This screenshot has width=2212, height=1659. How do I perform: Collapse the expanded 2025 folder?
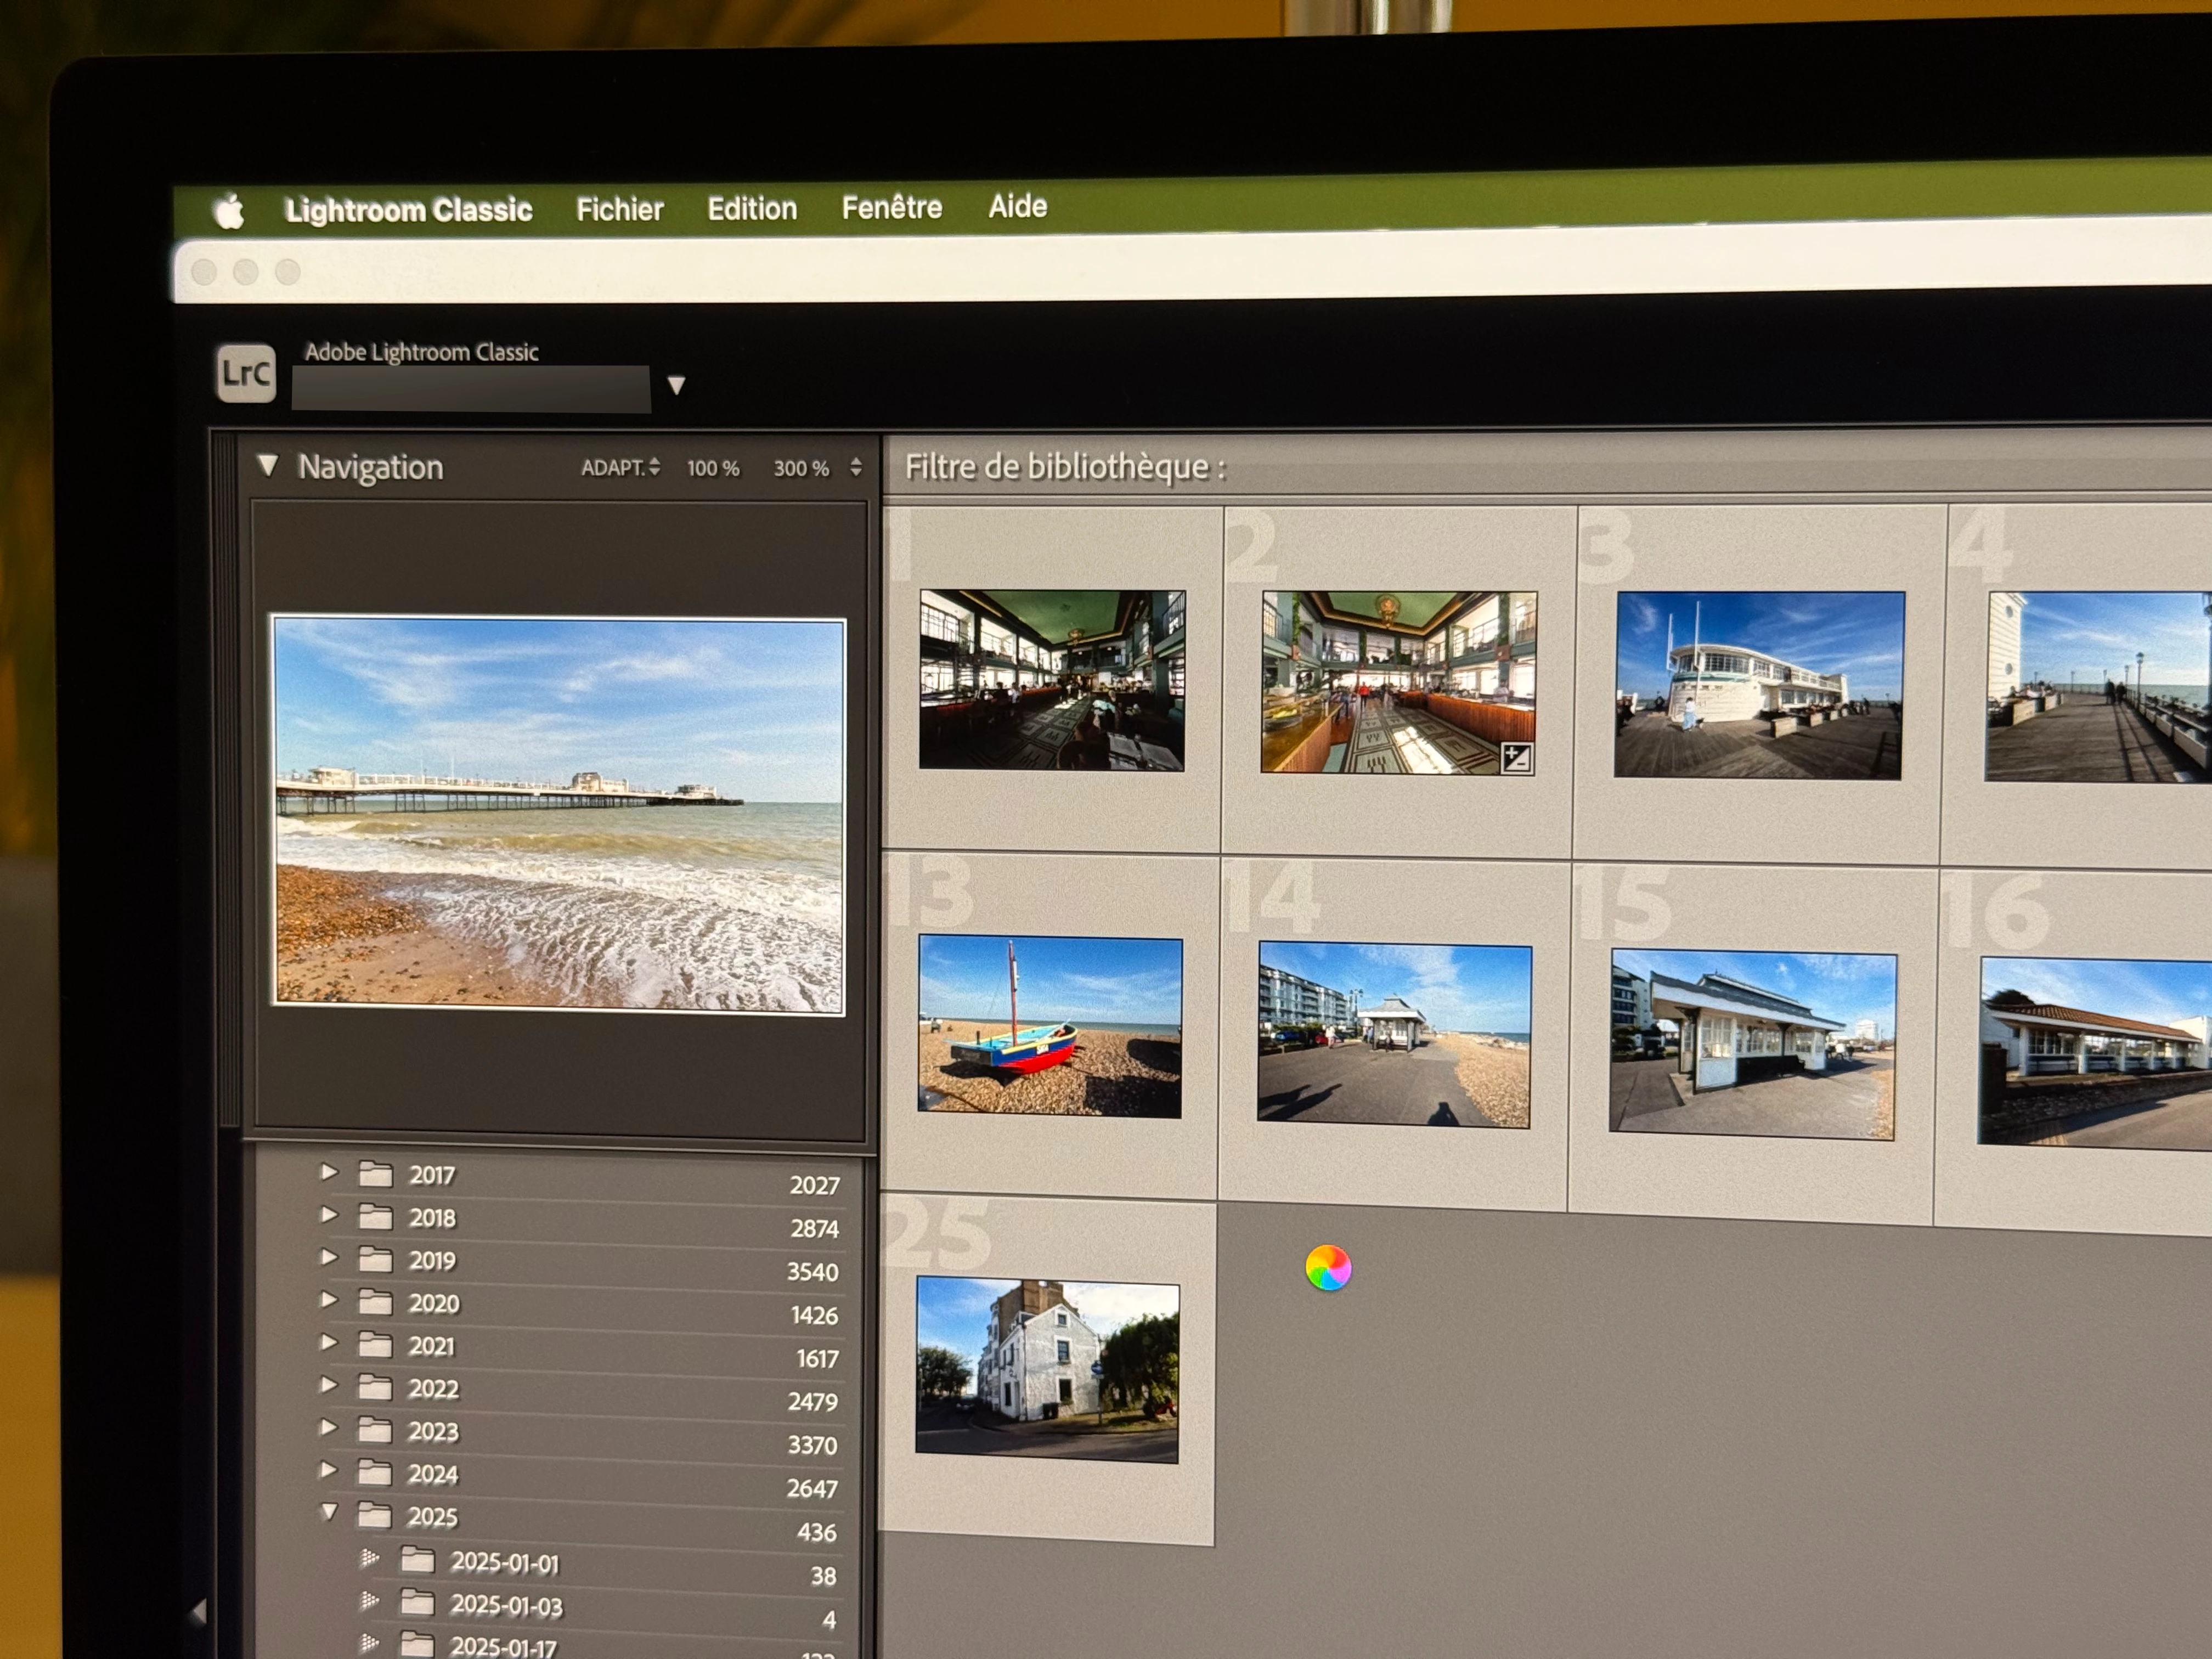(x=329, y=1512)
